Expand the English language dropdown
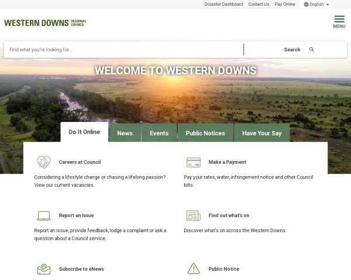 point(316,4)
